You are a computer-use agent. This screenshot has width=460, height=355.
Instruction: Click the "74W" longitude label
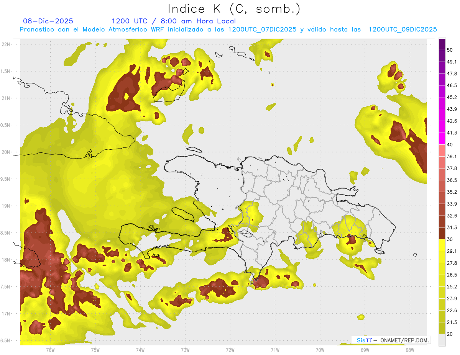[x=140, y=350]
